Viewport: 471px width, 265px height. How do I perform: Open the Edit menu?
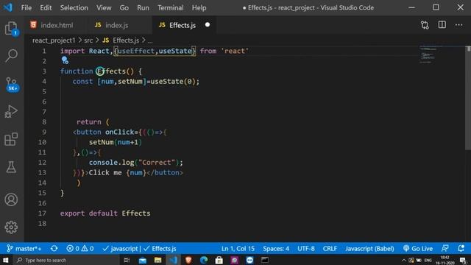(46, 7)
